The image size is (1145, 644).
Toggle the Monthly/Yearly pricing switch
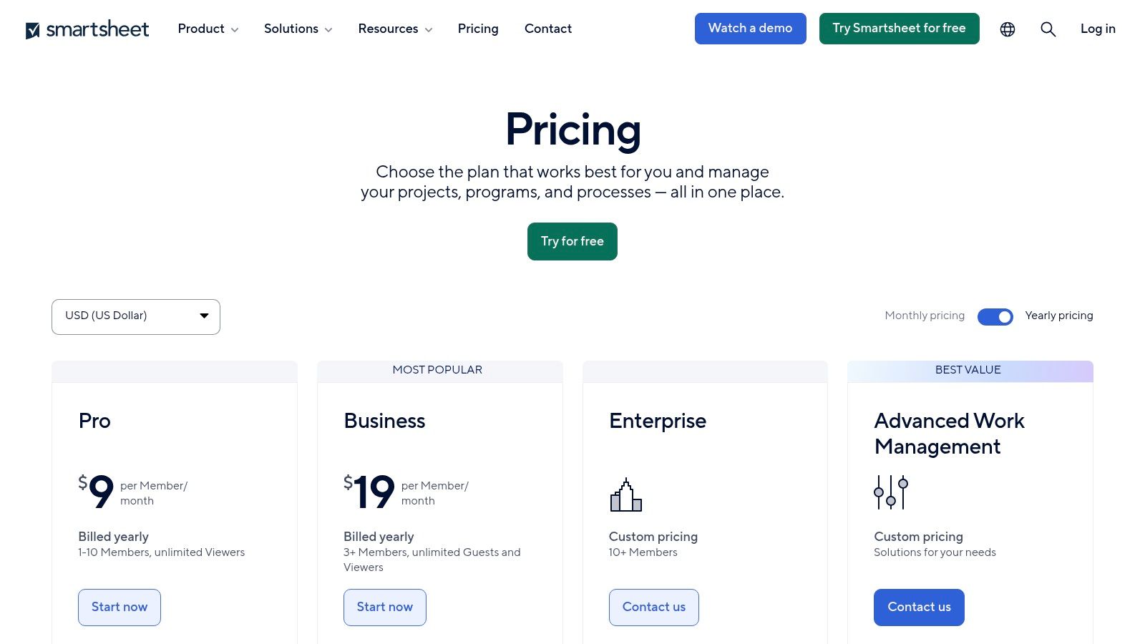(995, 316)
